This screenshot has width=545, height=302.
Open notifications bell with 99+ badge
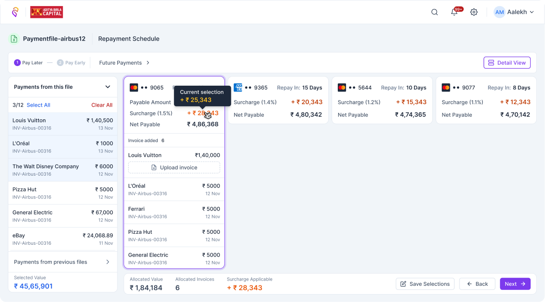point(455,12)
